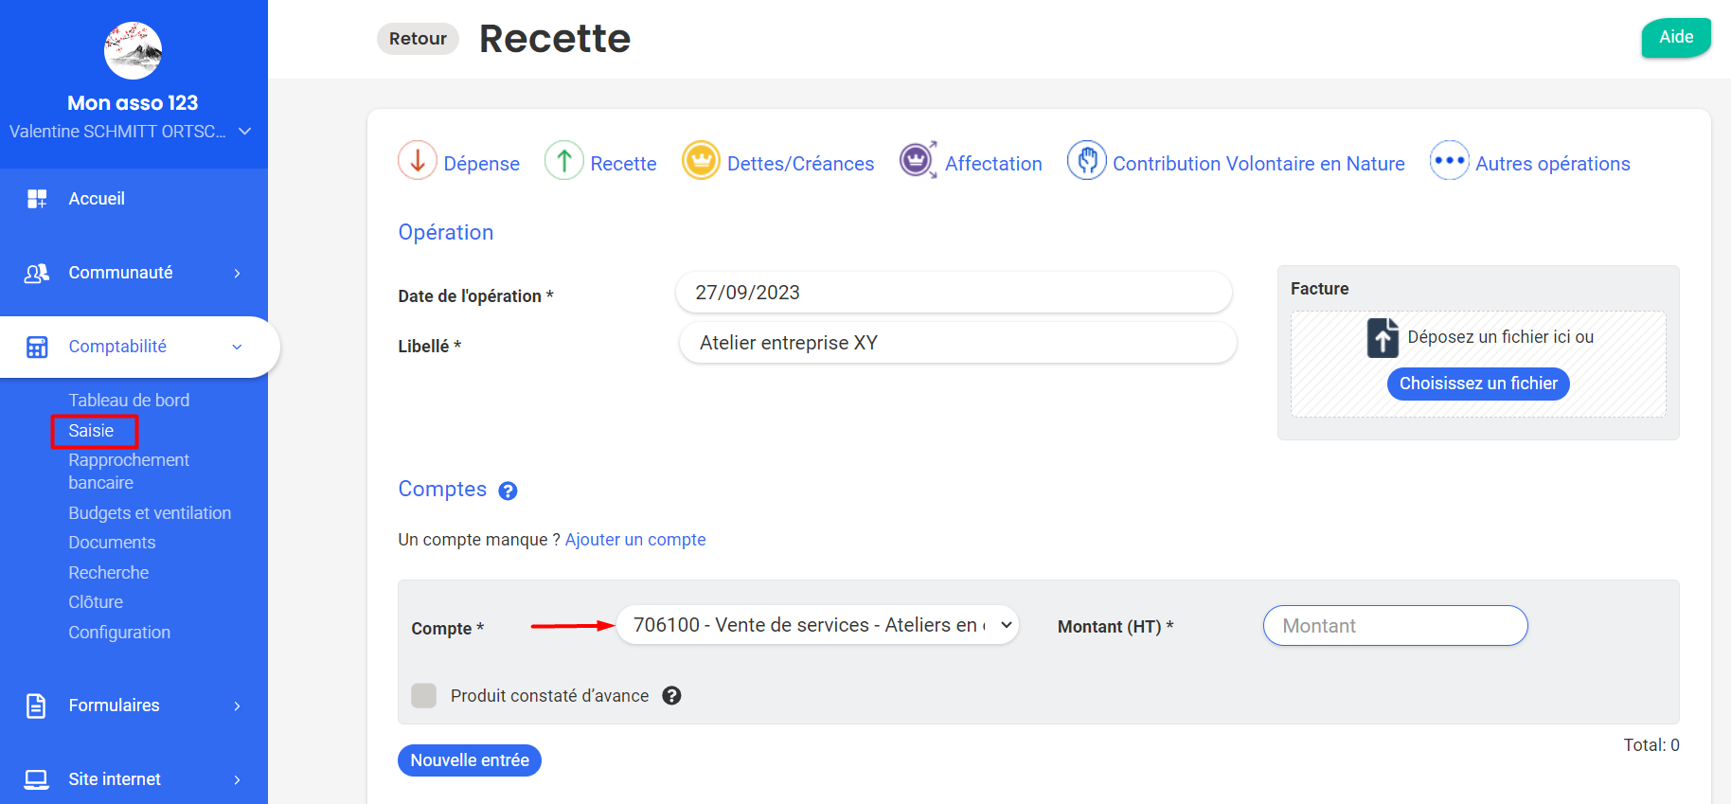Click the Comptes help question mark icon
Screen dimensions: 1731x804
(508, 491)
